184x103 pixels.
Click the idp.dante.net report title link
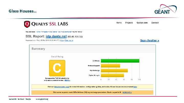click(56, 36)
